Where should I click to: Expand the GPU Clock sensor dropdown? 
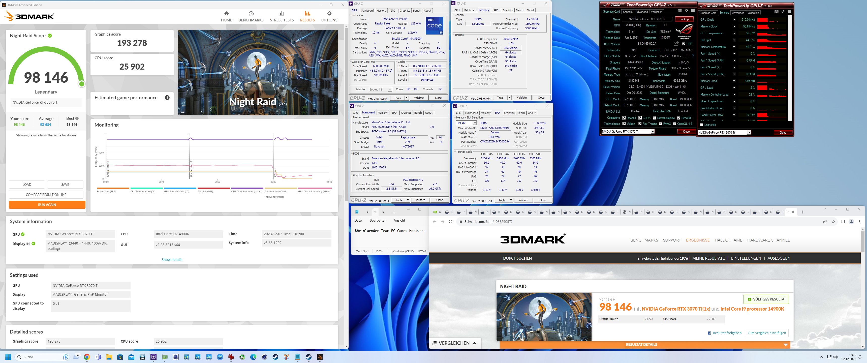[734, 19]
